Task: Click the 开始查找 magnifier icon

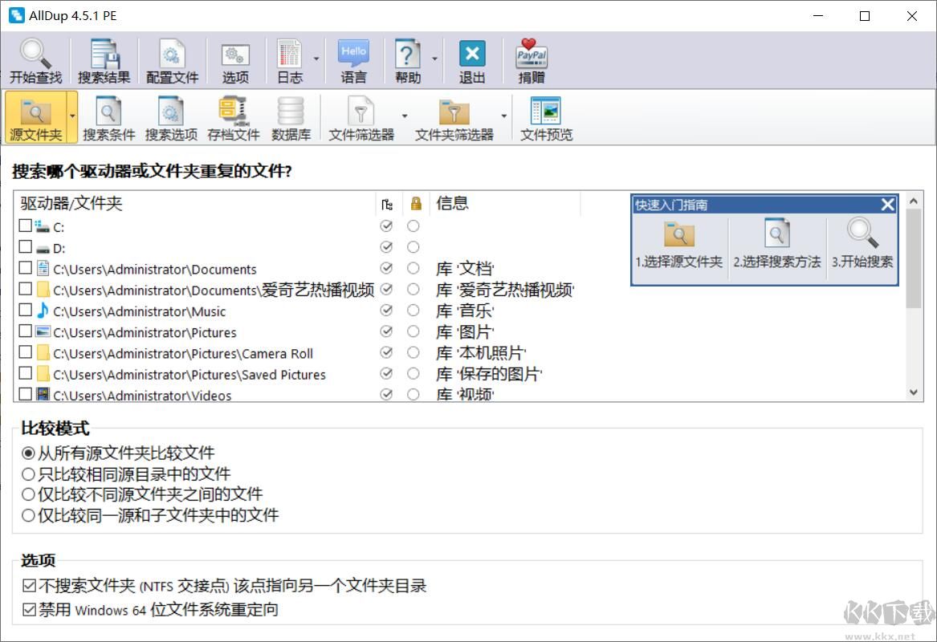Action: pos(34,53)
